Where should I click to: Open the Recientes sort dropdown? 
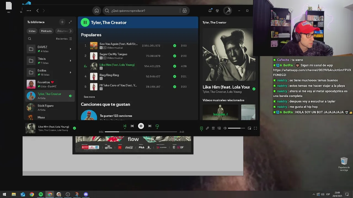point(64,39)
